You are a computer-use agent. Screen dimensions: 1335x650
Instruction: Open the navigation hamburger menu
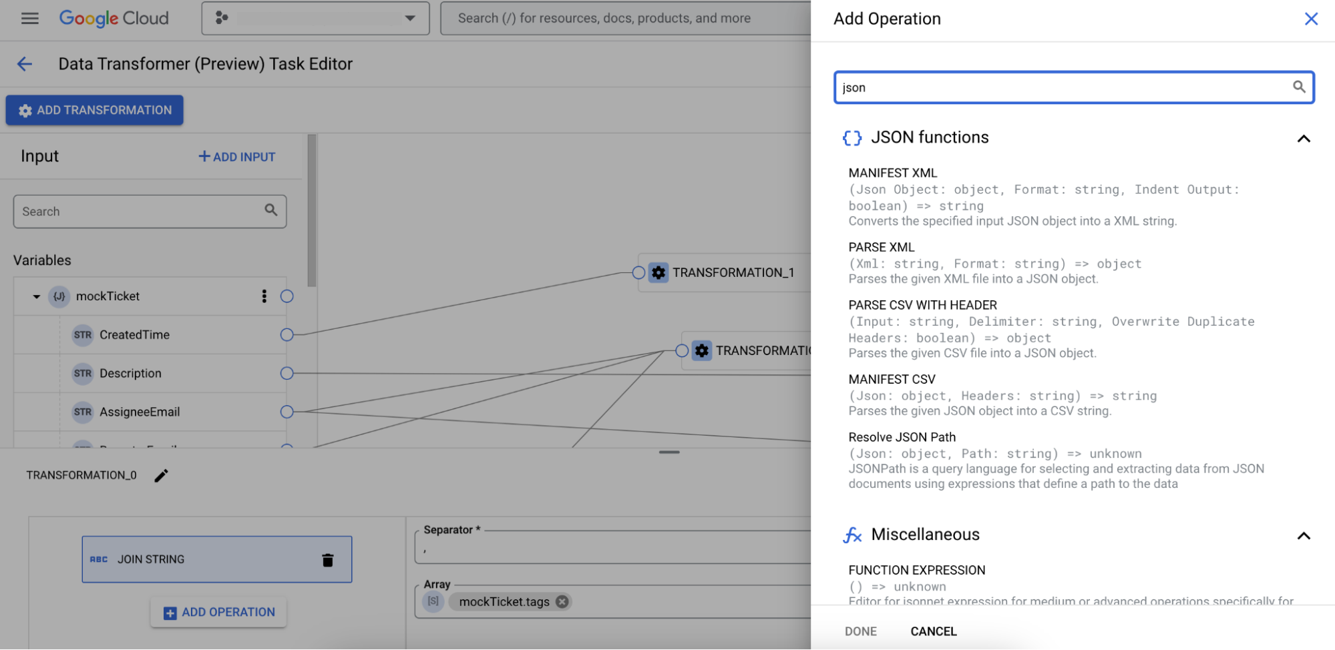point(28,18)
